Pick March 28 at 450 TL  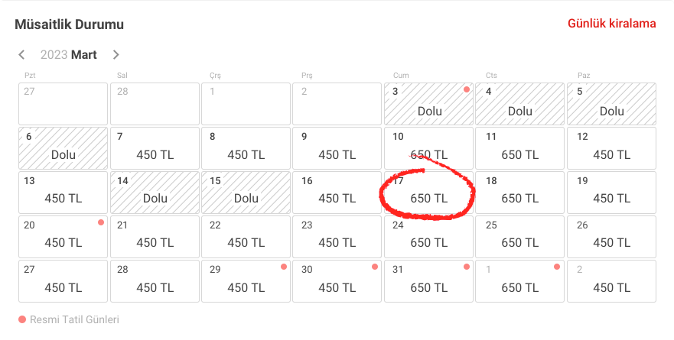(x=155, y=281)
